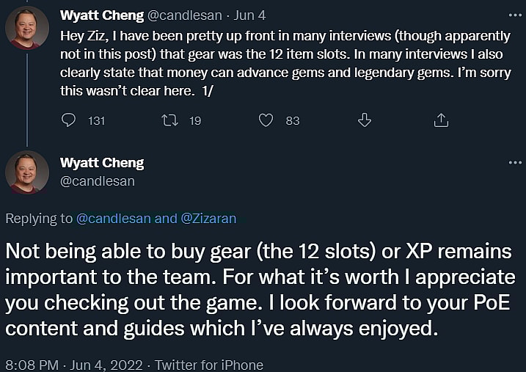Open top Wyatt Cheng profile avatar
This screenshot has height=372, width=526.
[27, 28]
